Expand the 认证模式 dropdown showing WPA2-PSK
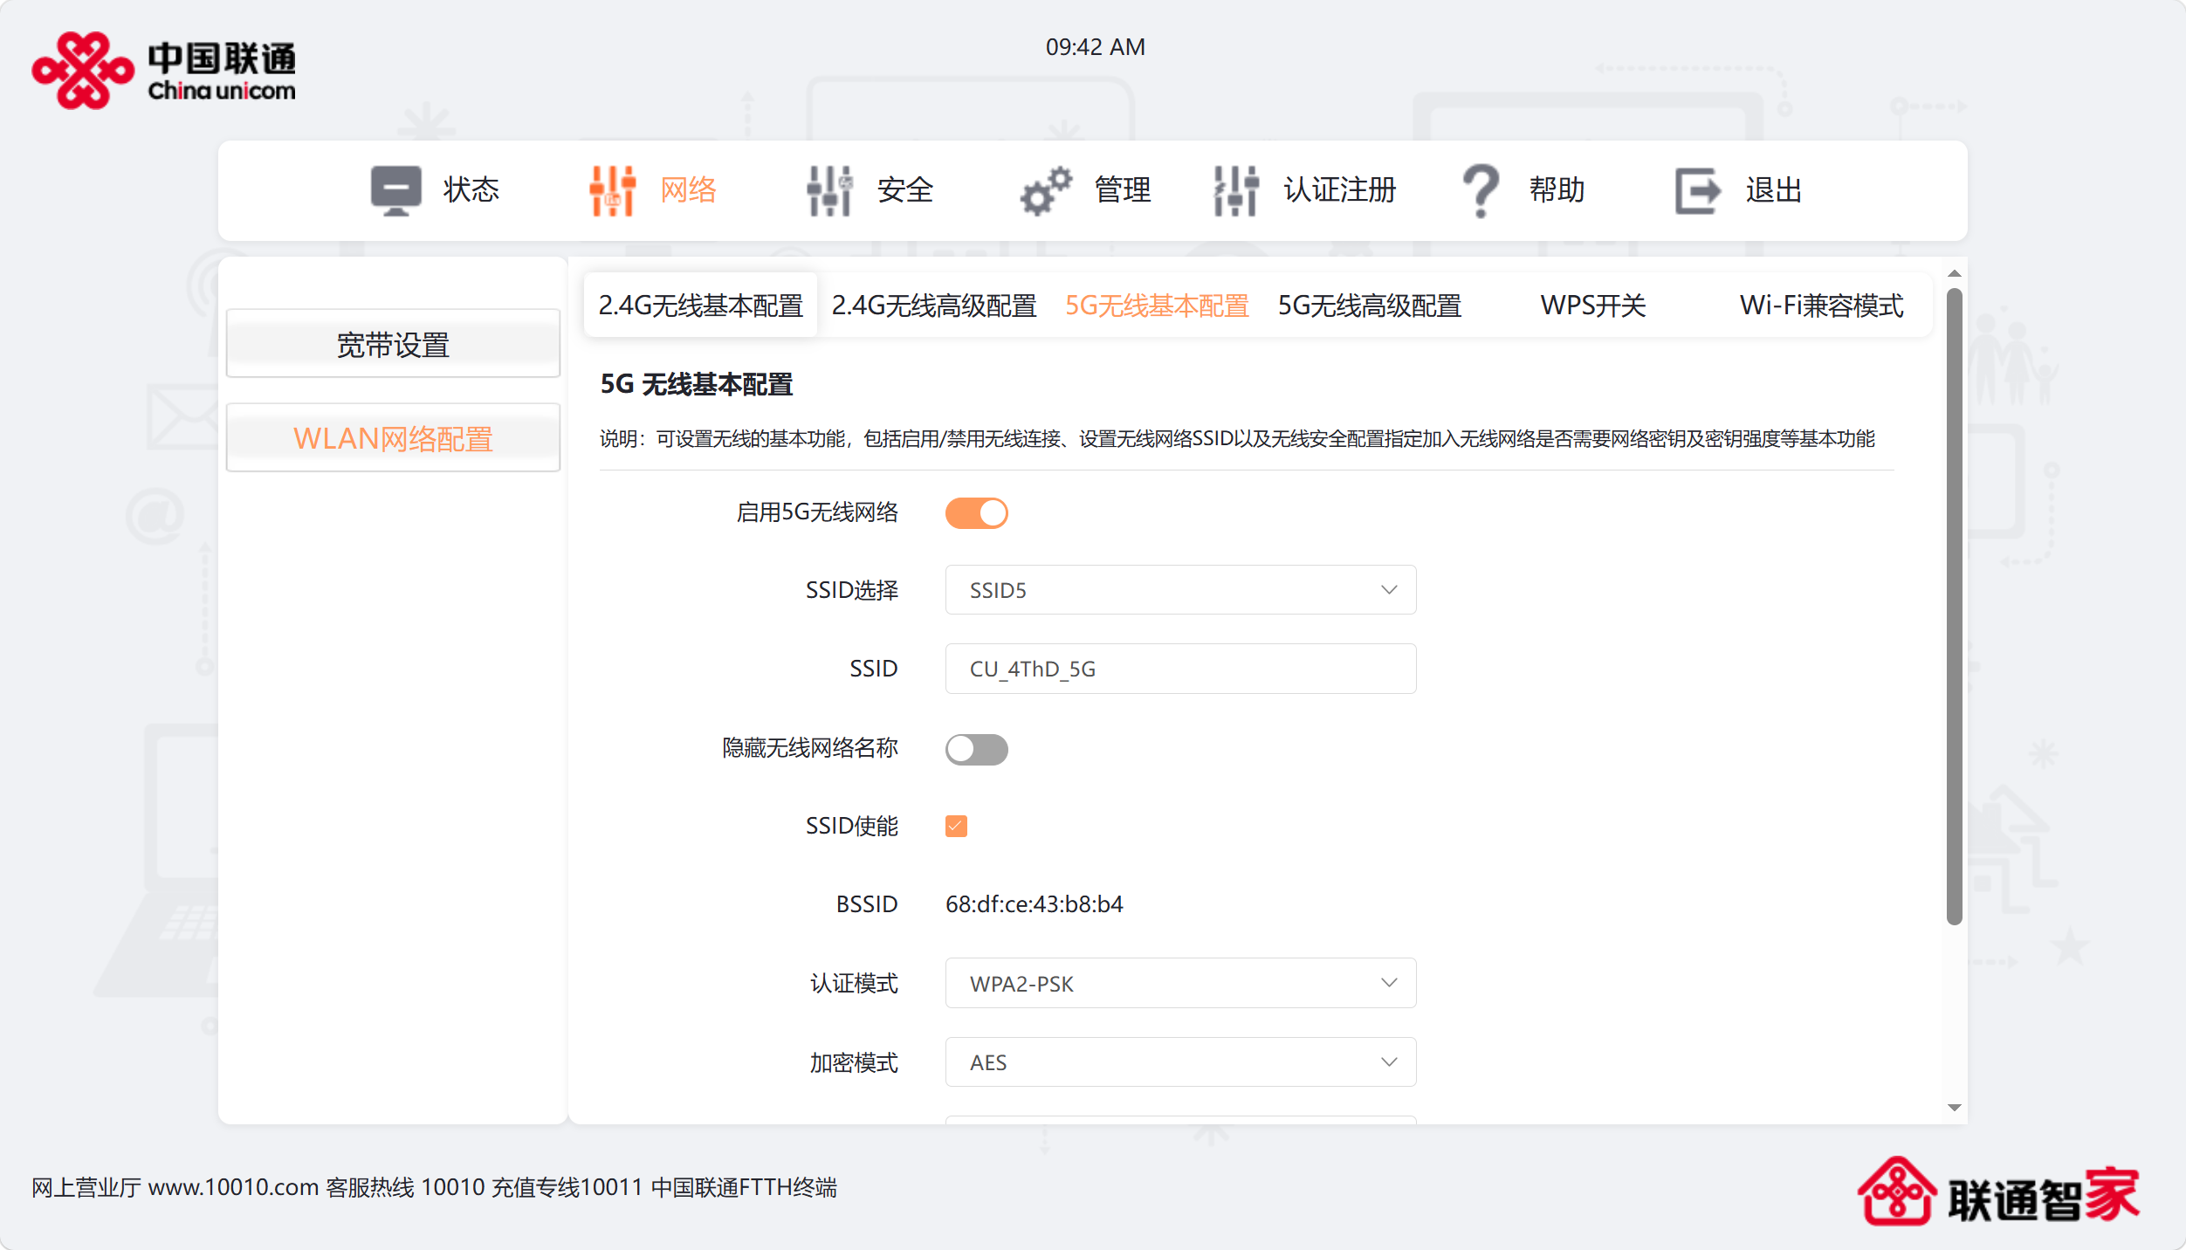The width and height of the screenshot is (2186, 1250). (x=1179, y=983)
